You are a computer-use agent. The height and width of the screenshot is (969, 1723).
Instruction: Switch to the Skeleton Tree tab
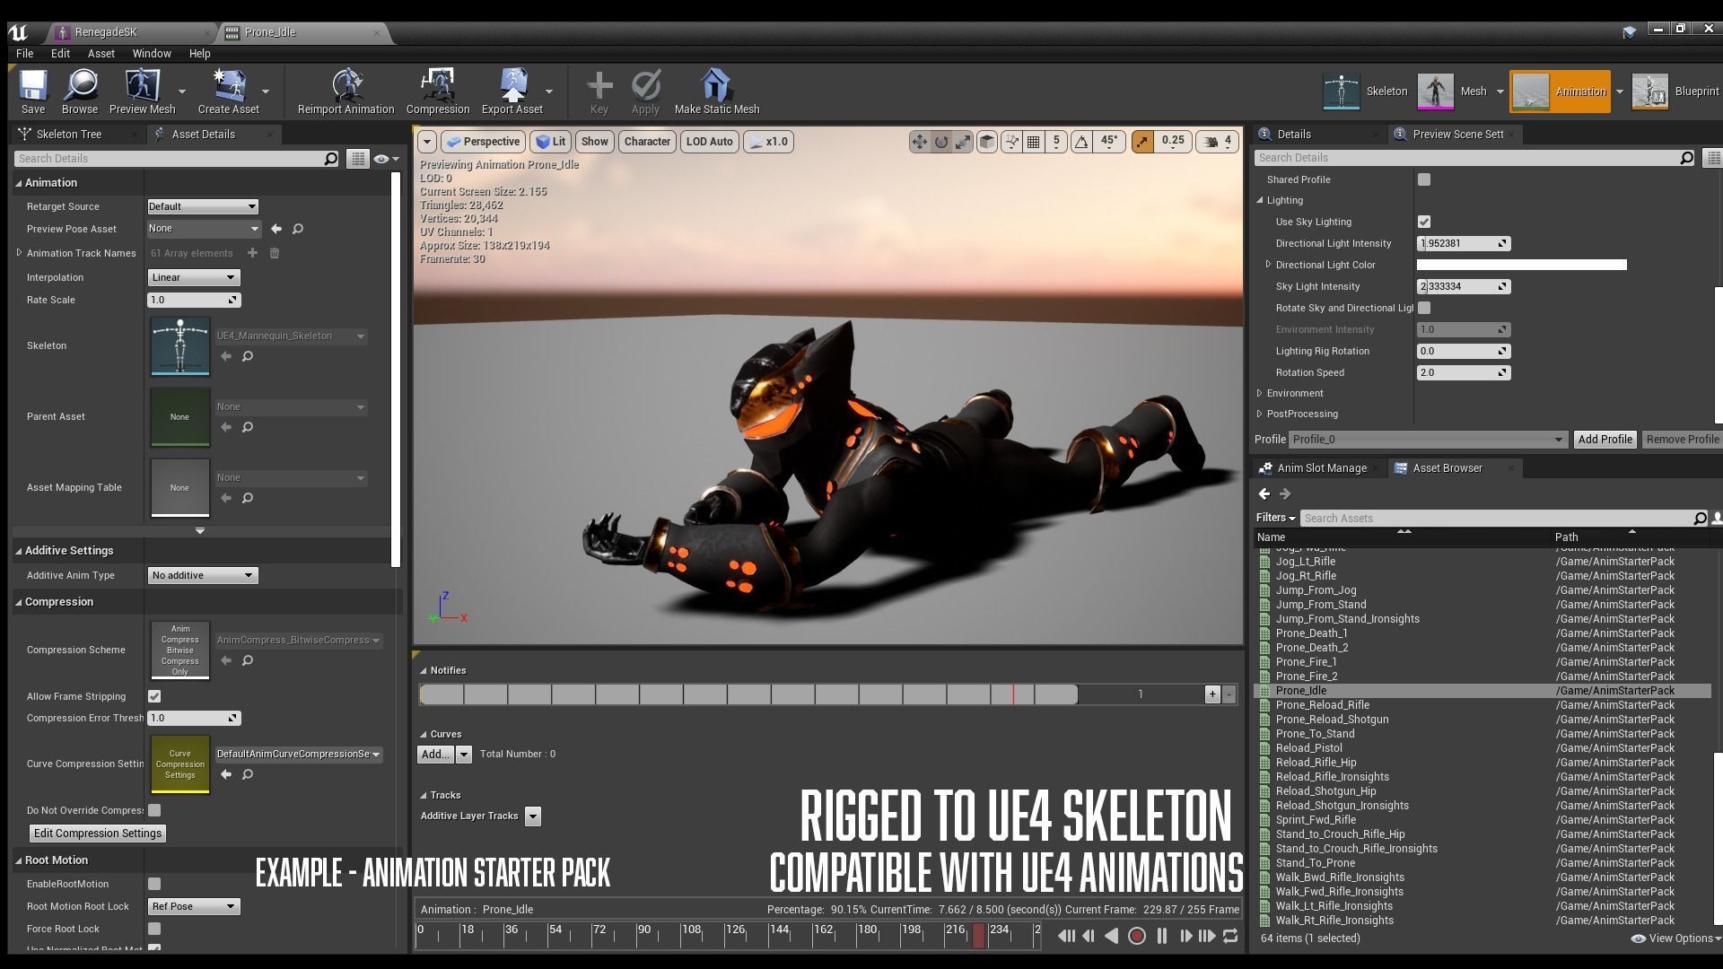click(69, 135)
